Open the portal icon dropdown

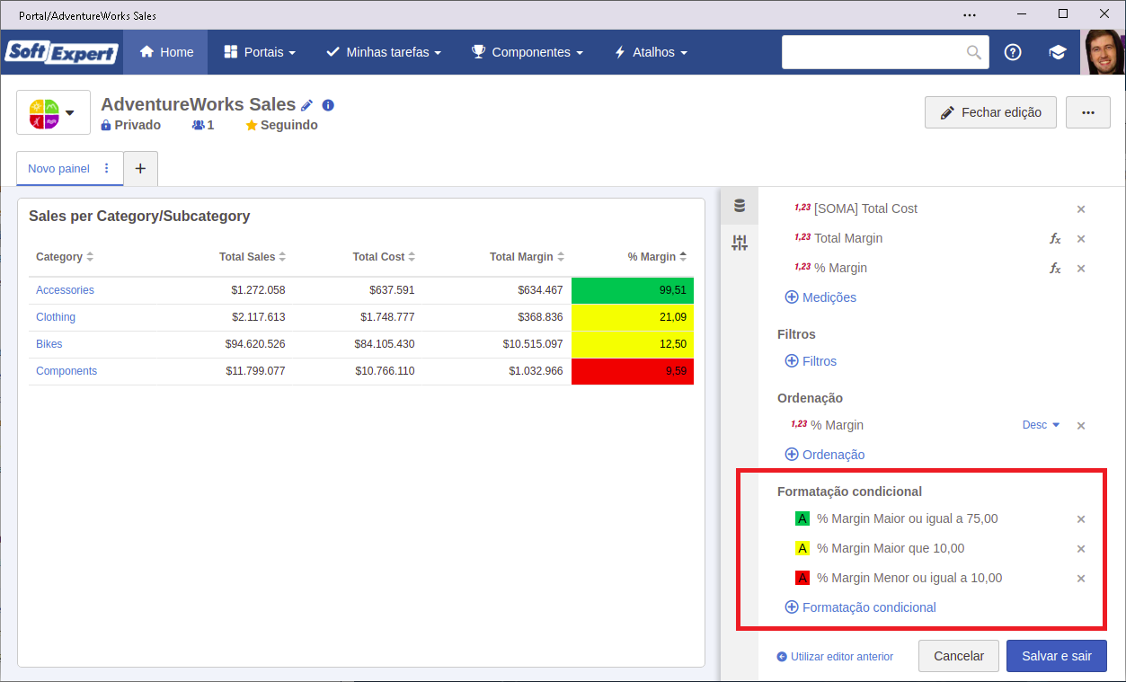pos(53,112)
